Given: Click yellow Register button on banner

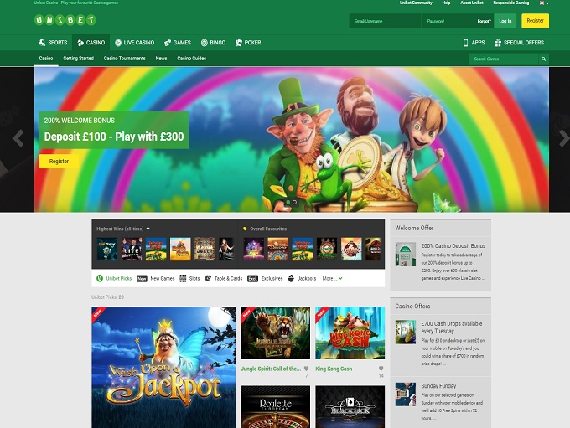Looking at the screenshot, I should 60,161.
